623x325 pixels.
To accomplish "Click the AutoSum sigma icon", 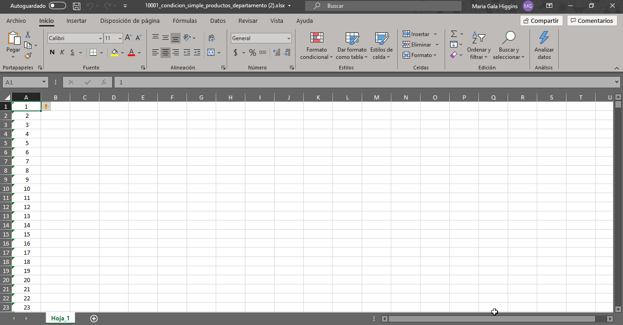I will click(x=454, y=34).
